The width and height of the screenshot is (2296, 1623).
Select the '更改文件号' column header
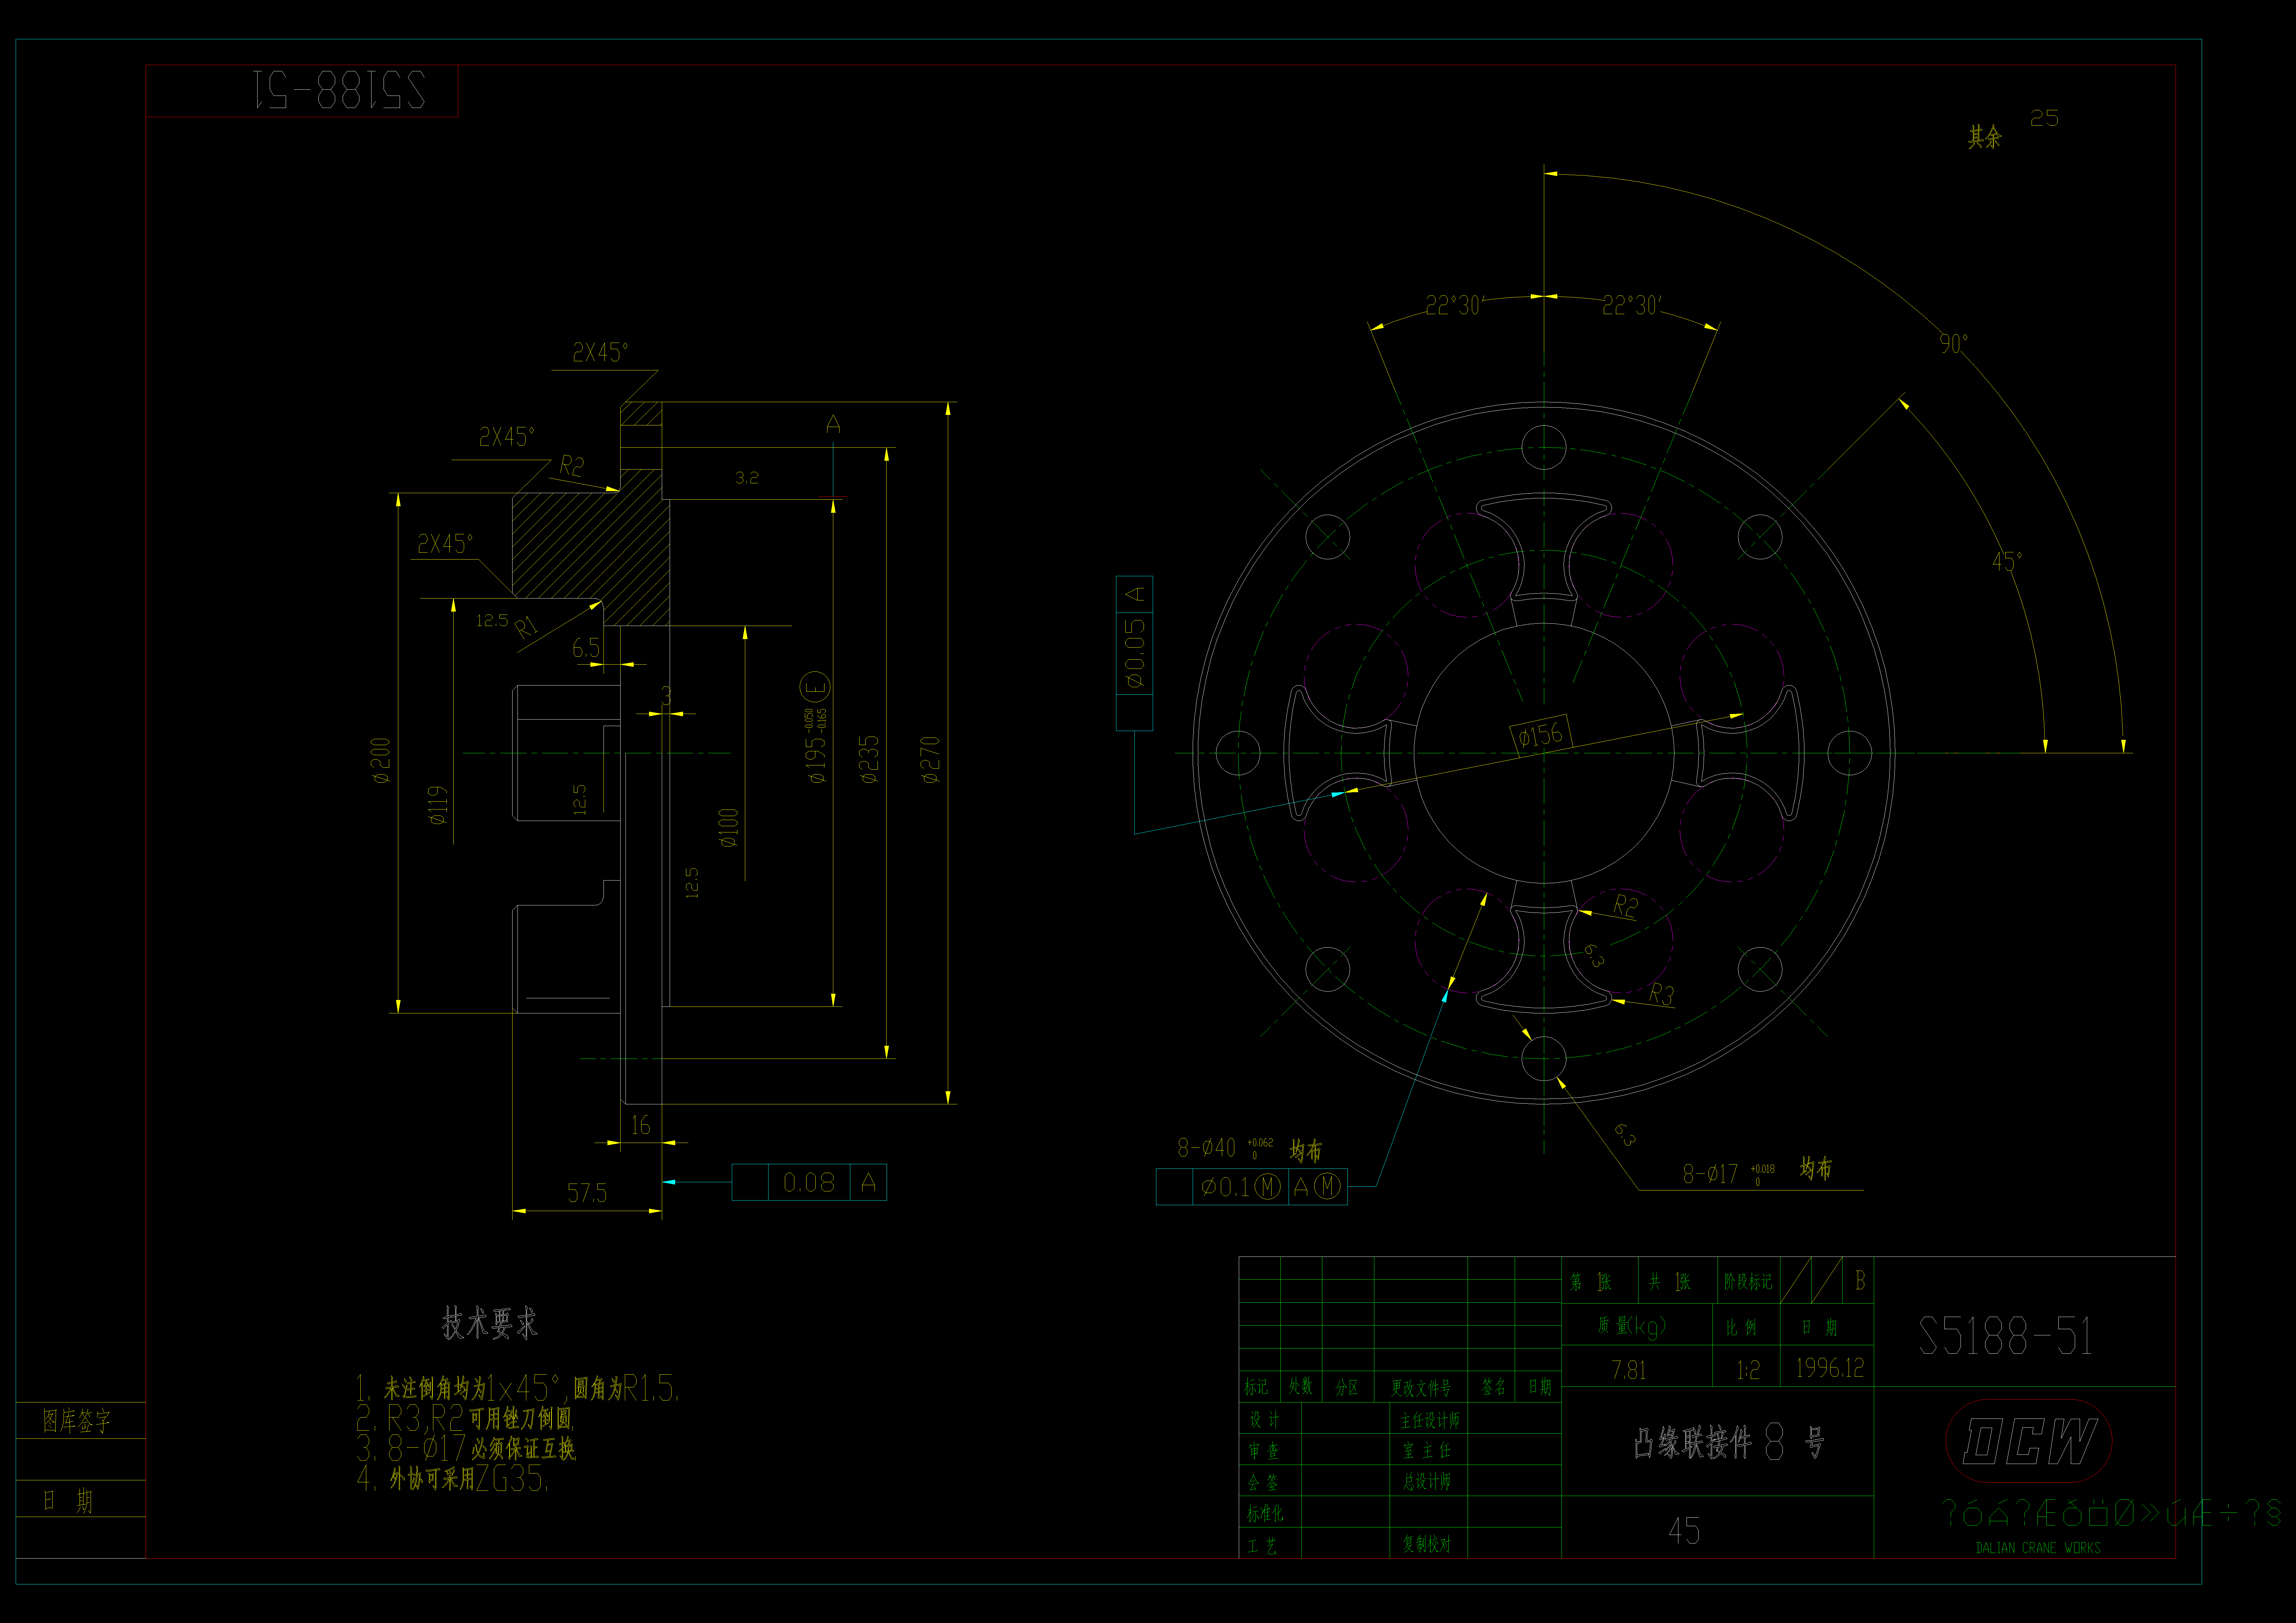(1421, 1387)
